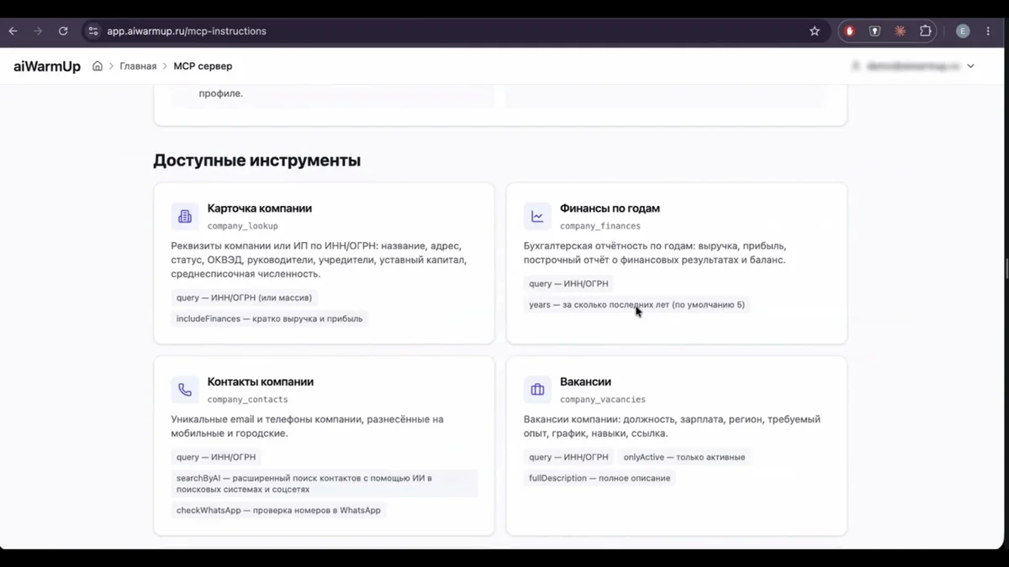Click the company_contacts tool name
1009x567 pixels.
click(248, 400)
